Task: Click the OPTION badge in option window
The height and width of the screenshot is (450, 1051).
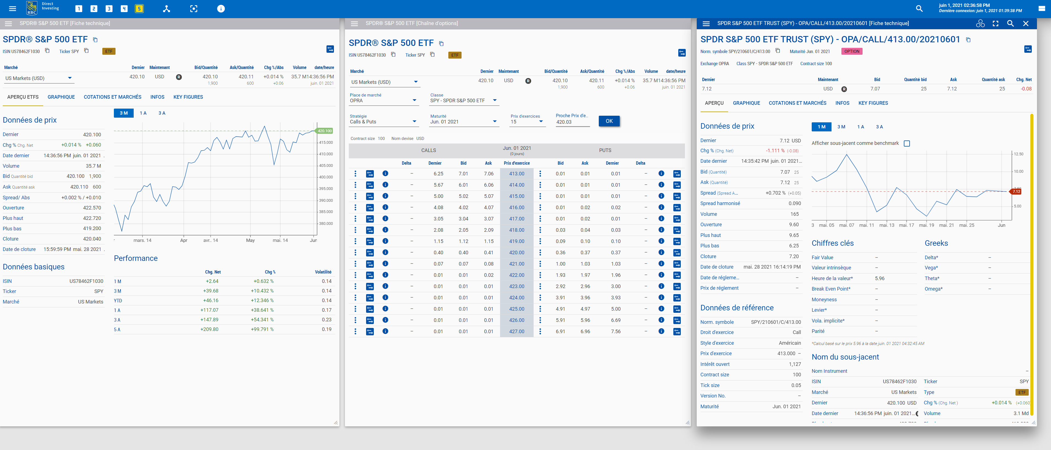Action: click(852, 51)
